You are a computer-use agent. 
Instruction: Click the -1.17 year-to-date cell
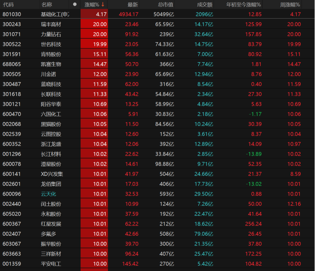[255, 114]
